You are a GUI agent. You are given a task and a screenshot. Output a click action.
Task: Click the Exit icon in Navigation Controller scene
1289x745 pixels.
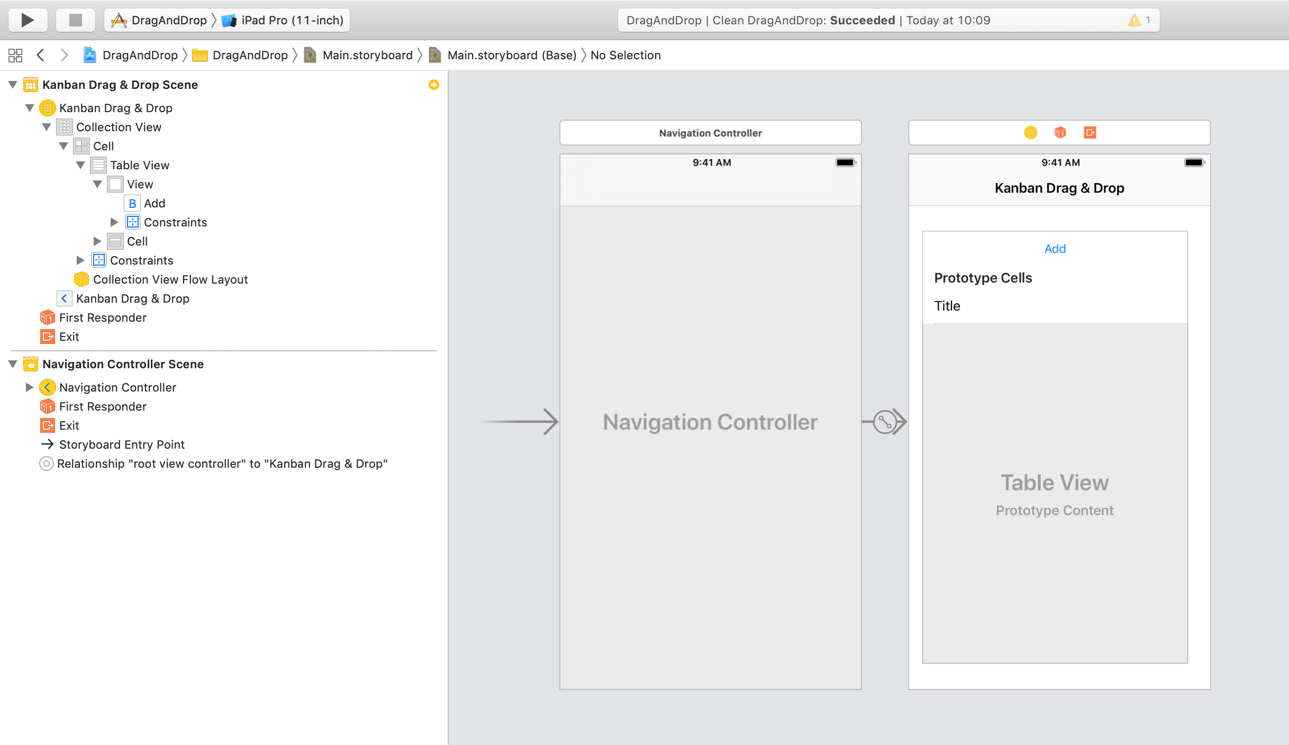pos(47,425)
